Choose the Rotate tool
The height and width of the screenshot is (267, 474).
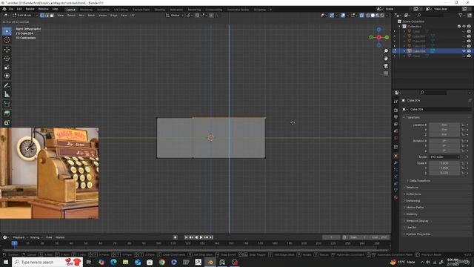click(7, 59)
